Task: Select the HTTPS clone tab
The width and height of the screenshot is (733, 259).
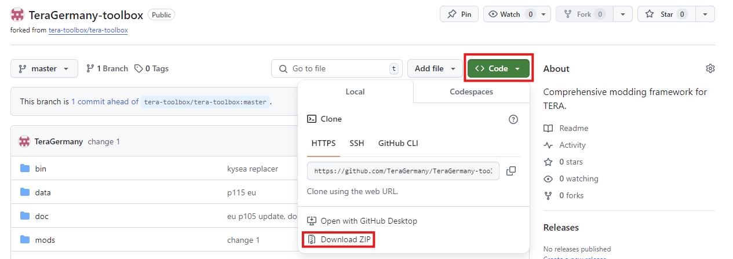Action: (323, 143)
